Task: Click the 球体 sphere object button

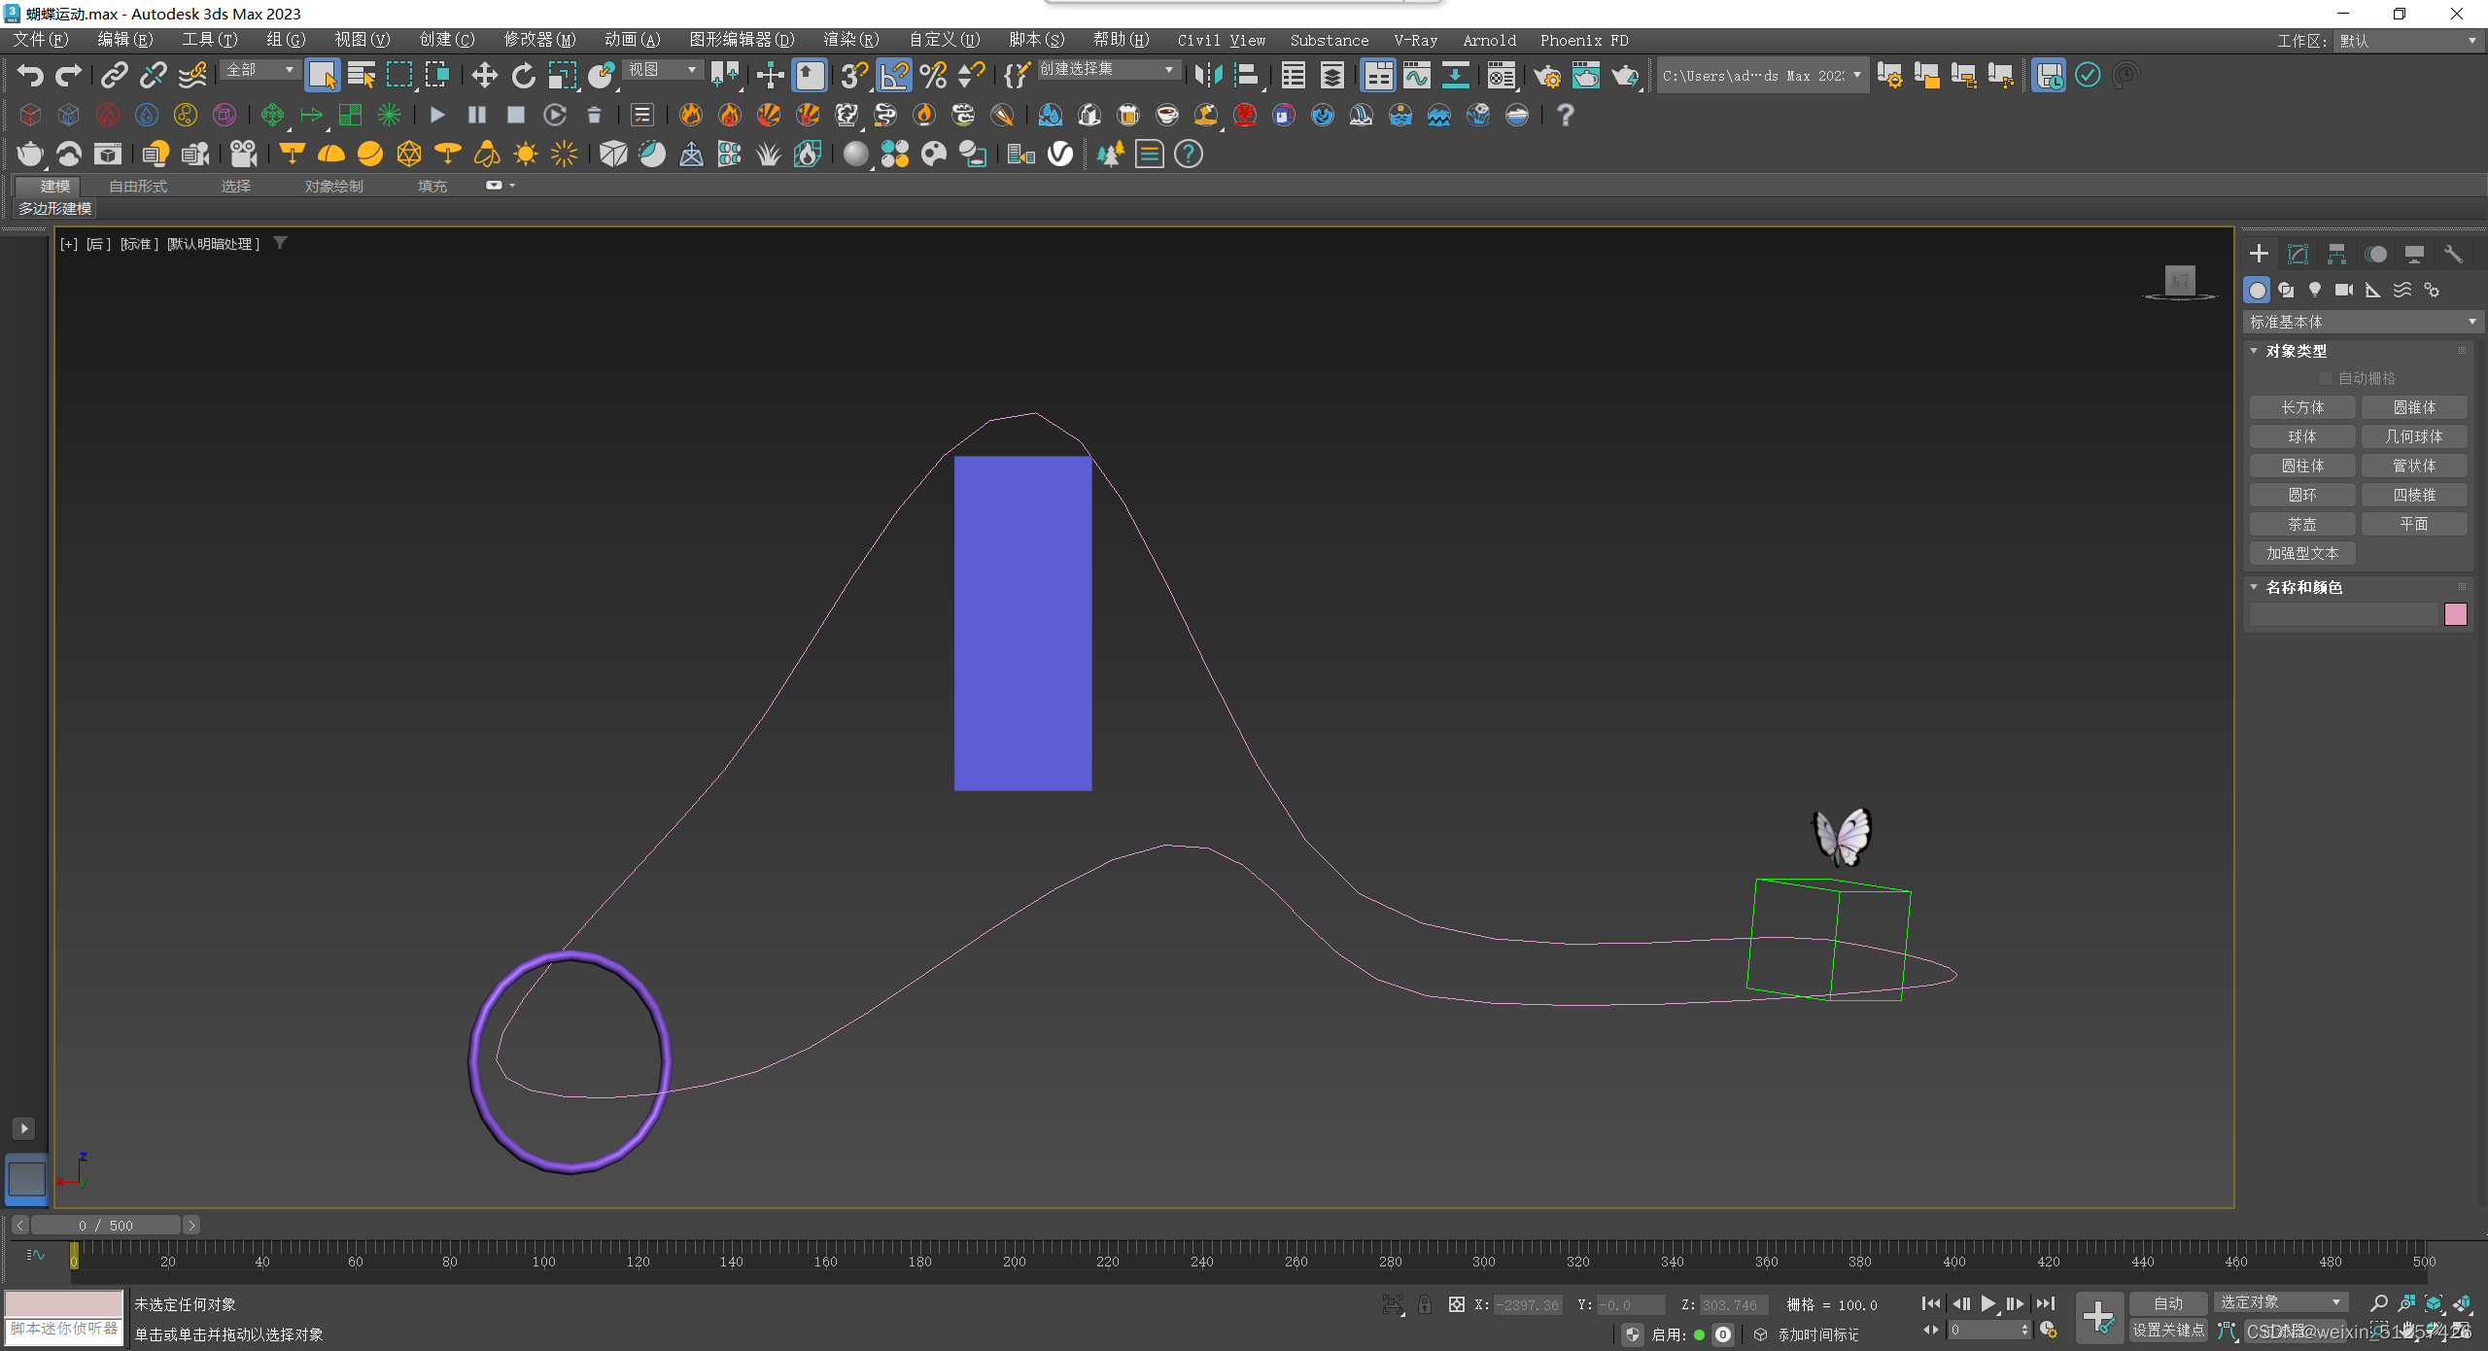Action: click(x=2301, y=436)
